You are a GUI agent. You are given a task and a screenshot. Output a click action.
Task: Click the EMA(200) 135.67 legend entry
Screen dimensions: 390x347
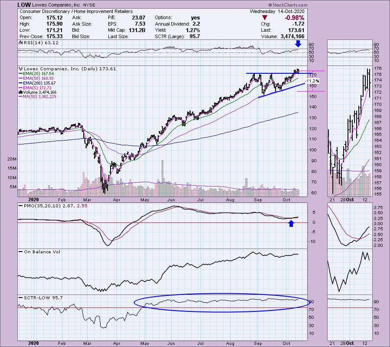pyautogui.click(x=39, y=83)
